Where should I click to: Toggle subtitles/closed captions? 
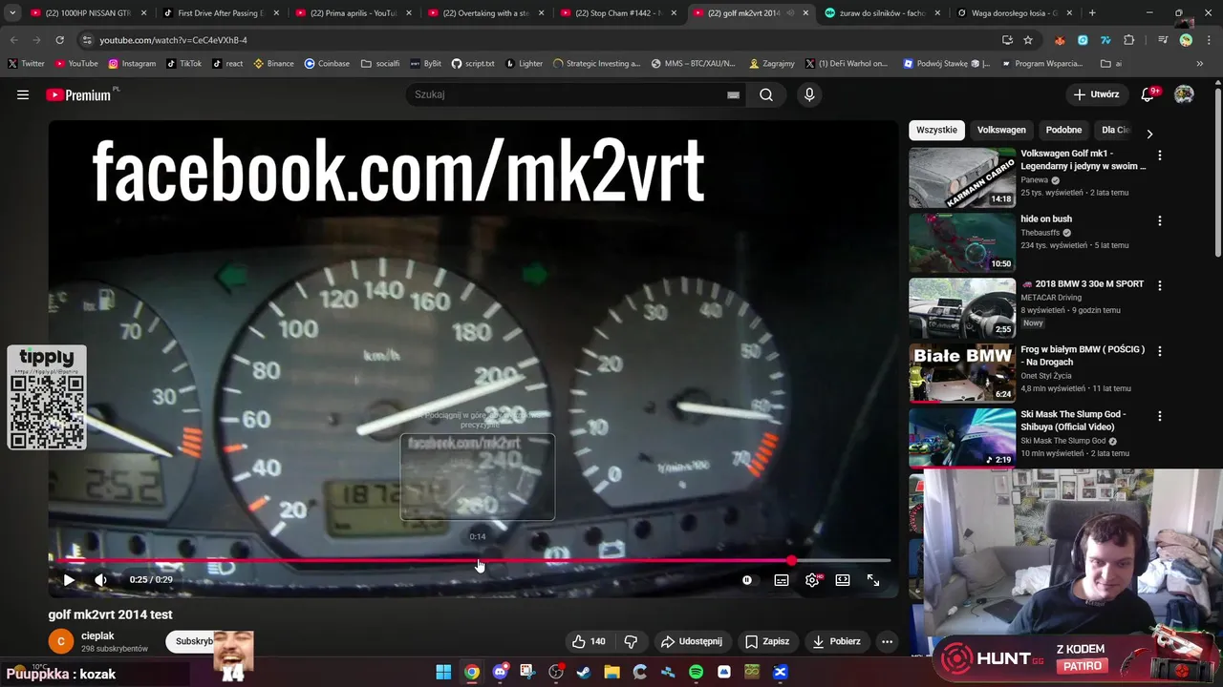(x=782, y=579)
